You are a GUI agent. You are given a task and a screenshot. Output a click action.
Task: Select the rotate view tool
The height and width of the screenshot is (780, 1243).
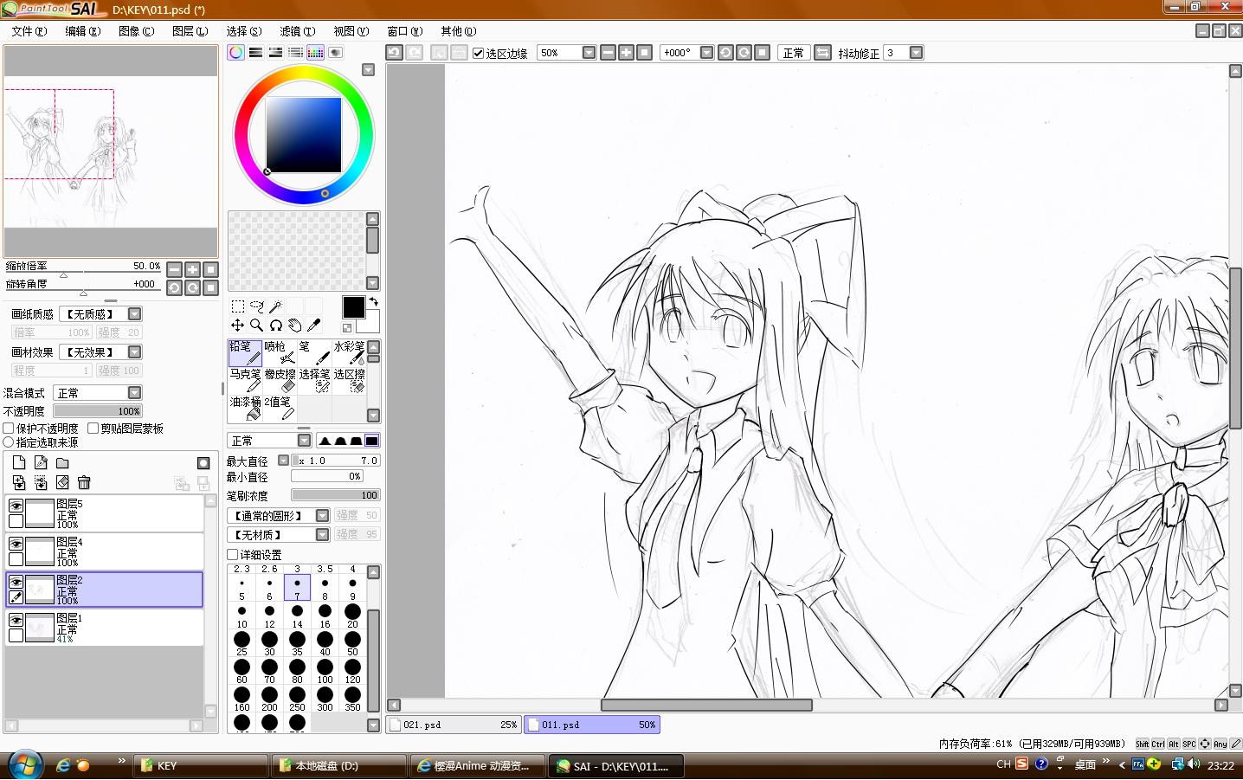tap(275, 326)
